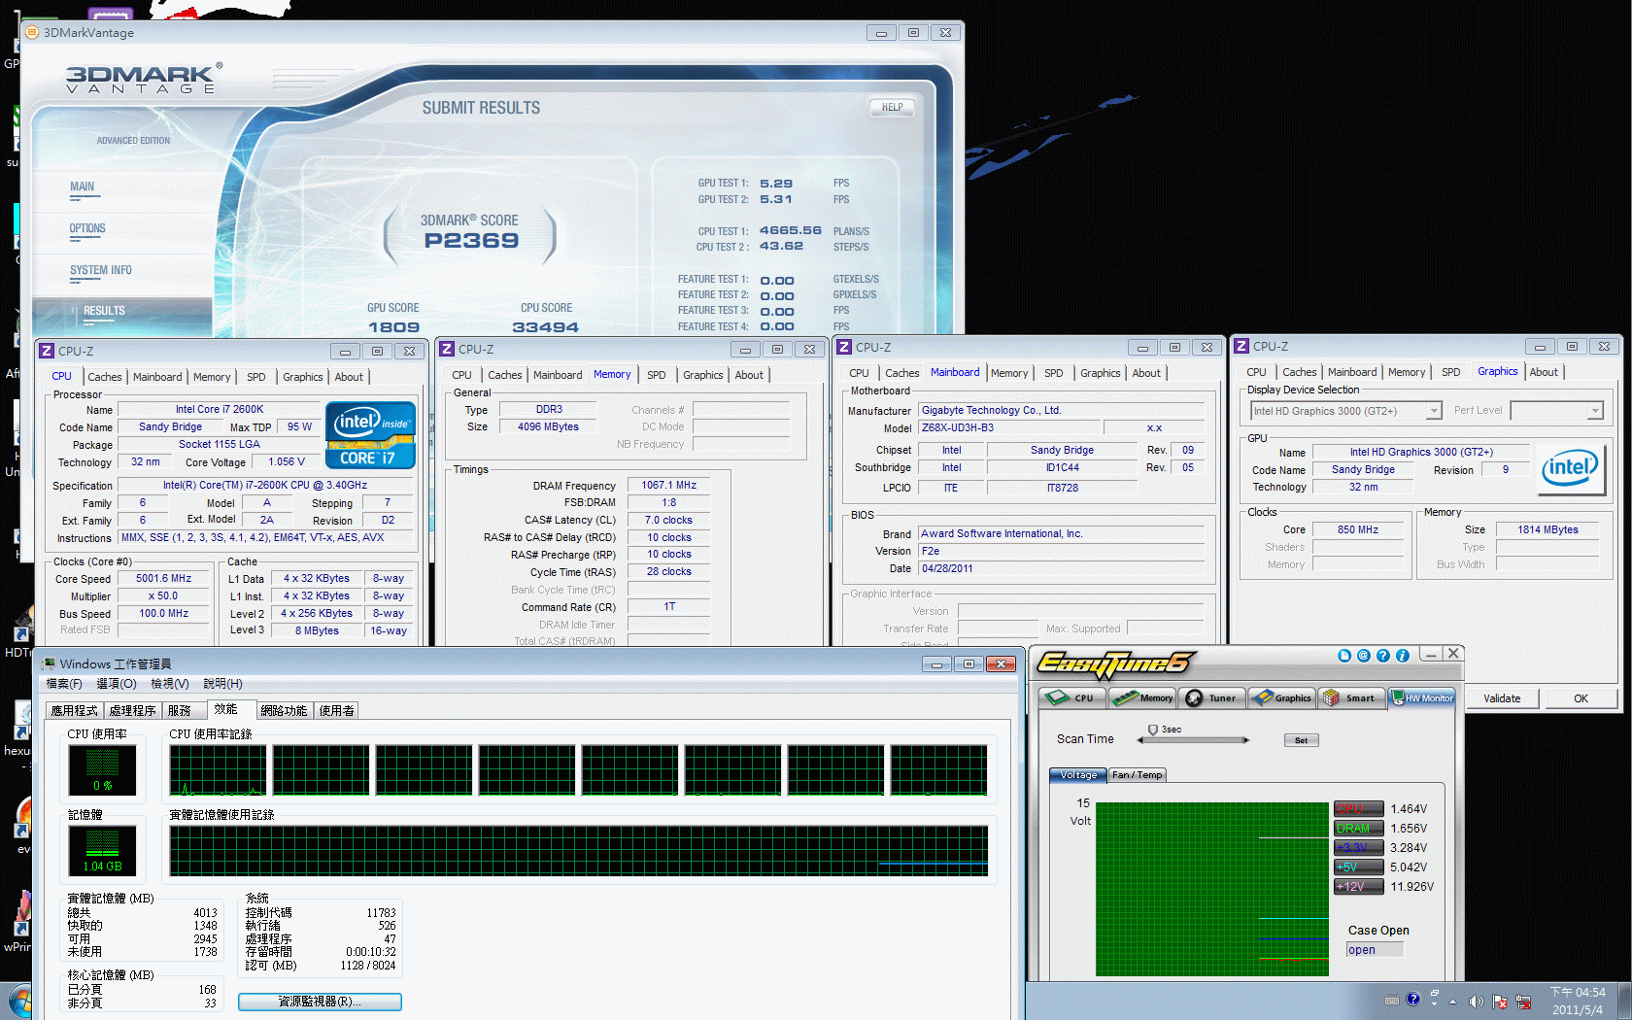The height and width of the screenshot is (1020, 1632).
Task: Select OPTIONS in 3DMark Vantage sidebar
Action: 87,229
